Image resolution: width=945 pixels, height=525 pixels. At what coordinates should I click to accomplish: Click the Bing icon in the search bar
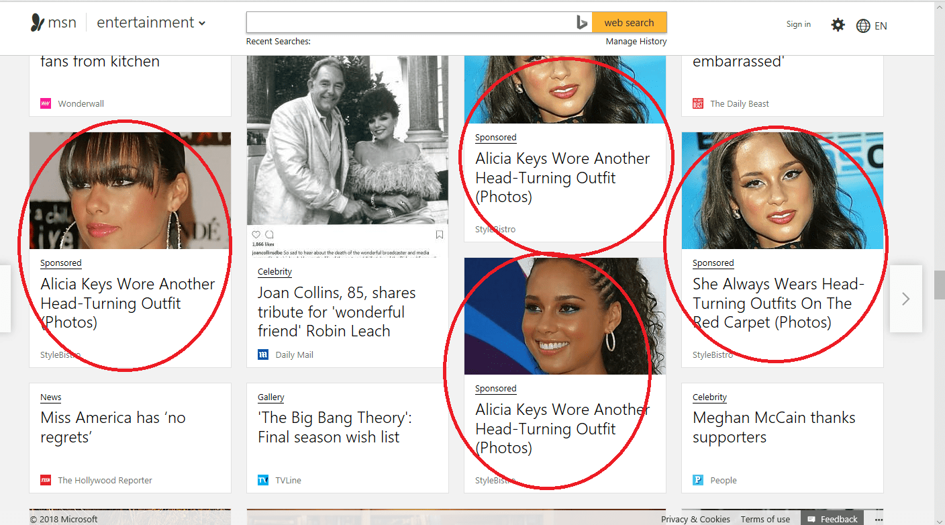pyautogui.click(x=581, y=21)
